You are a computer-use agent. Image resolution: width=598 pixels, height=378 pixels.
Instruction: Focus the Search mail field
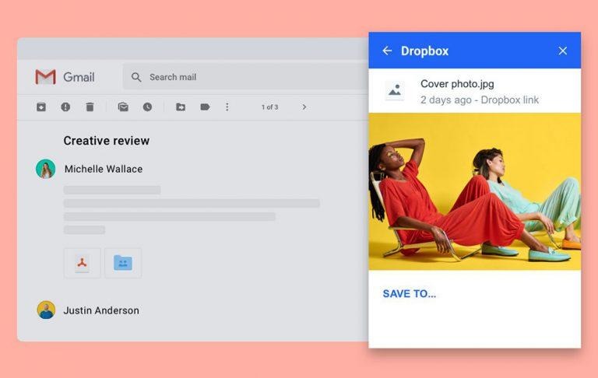245,77
